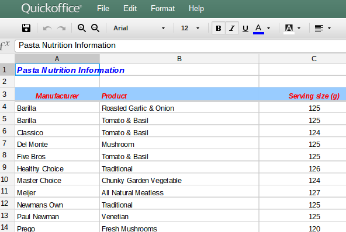
Task: Toggle Underline formatting button
Action: pos(245,28)
